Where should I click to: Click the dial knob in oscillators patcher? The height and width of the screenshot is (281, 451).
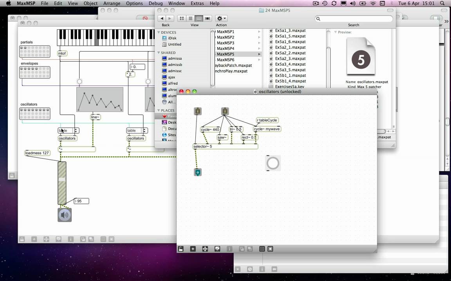point(272,163)
